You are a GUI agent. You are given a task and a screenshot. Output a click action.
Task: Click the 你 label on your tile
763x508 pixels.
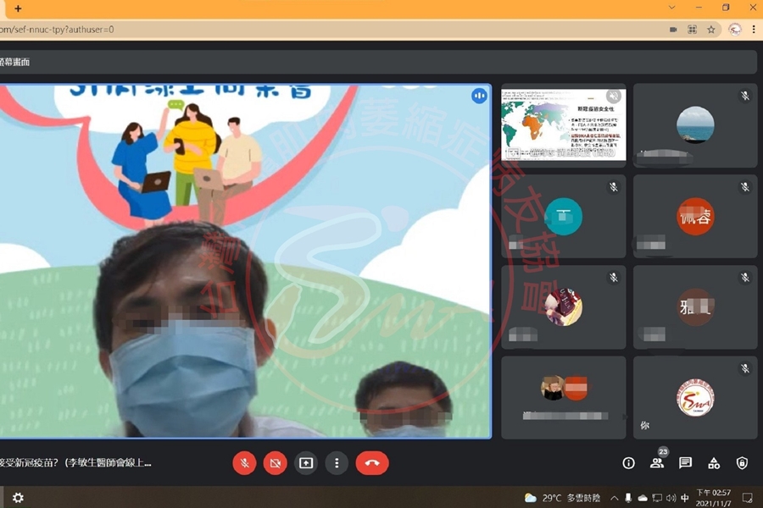(x=645, y=425)
